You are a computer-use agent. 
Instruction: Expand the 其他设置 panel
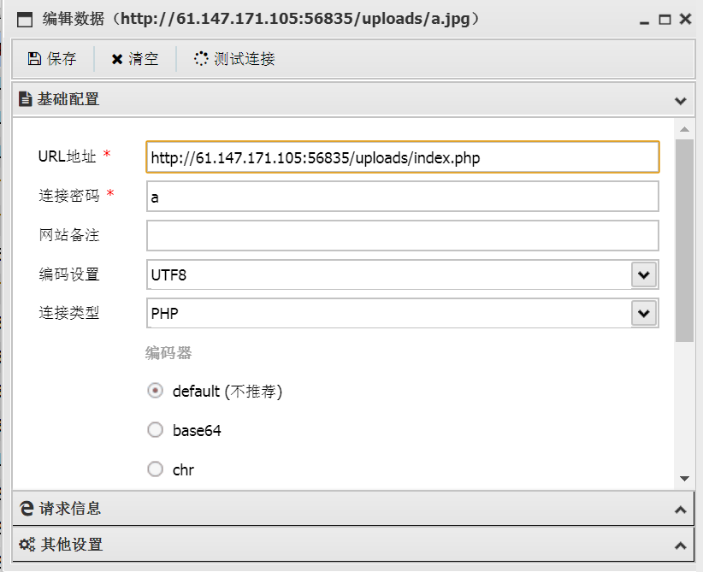[x=681, y=545]
